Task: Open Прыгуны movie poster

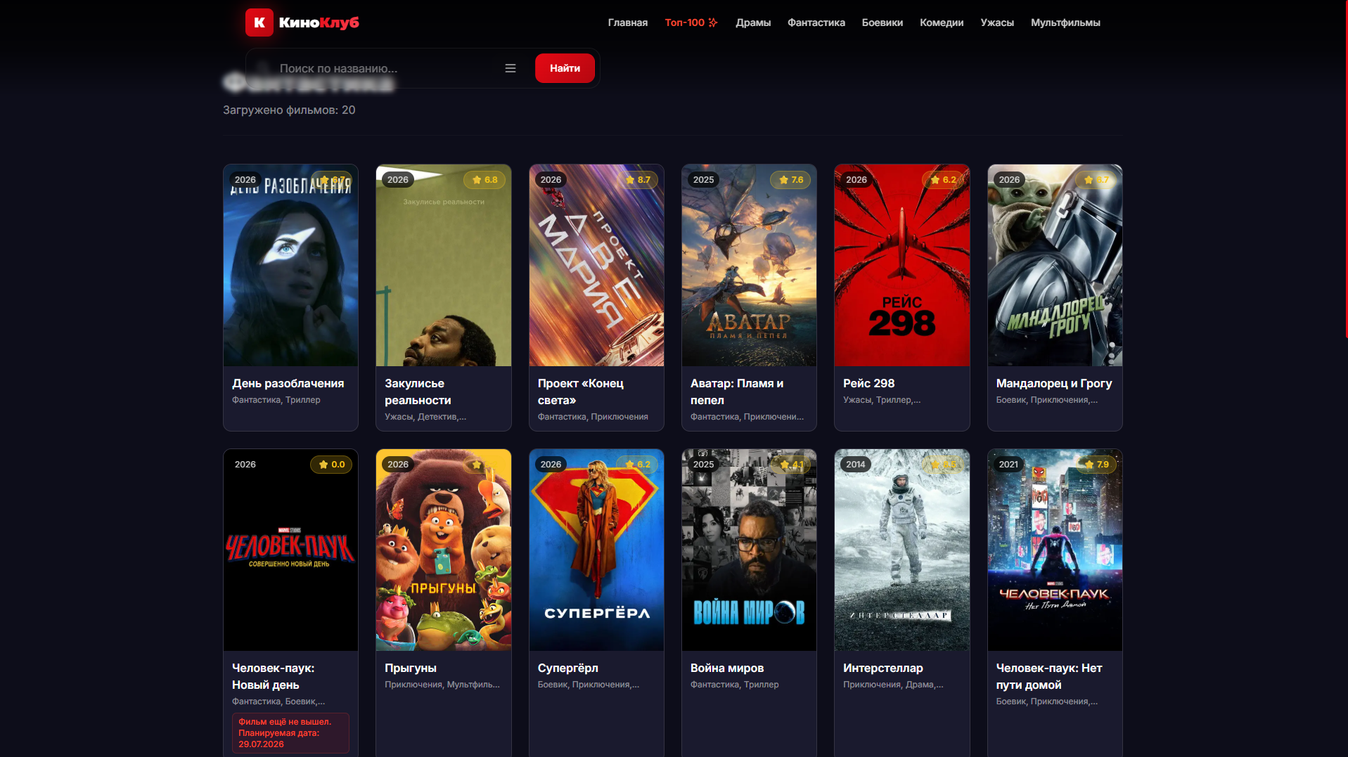Action: [444, 550]
